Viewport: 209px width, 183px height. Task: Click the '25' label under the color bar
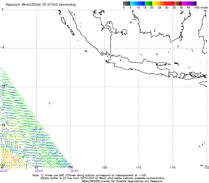160,8
